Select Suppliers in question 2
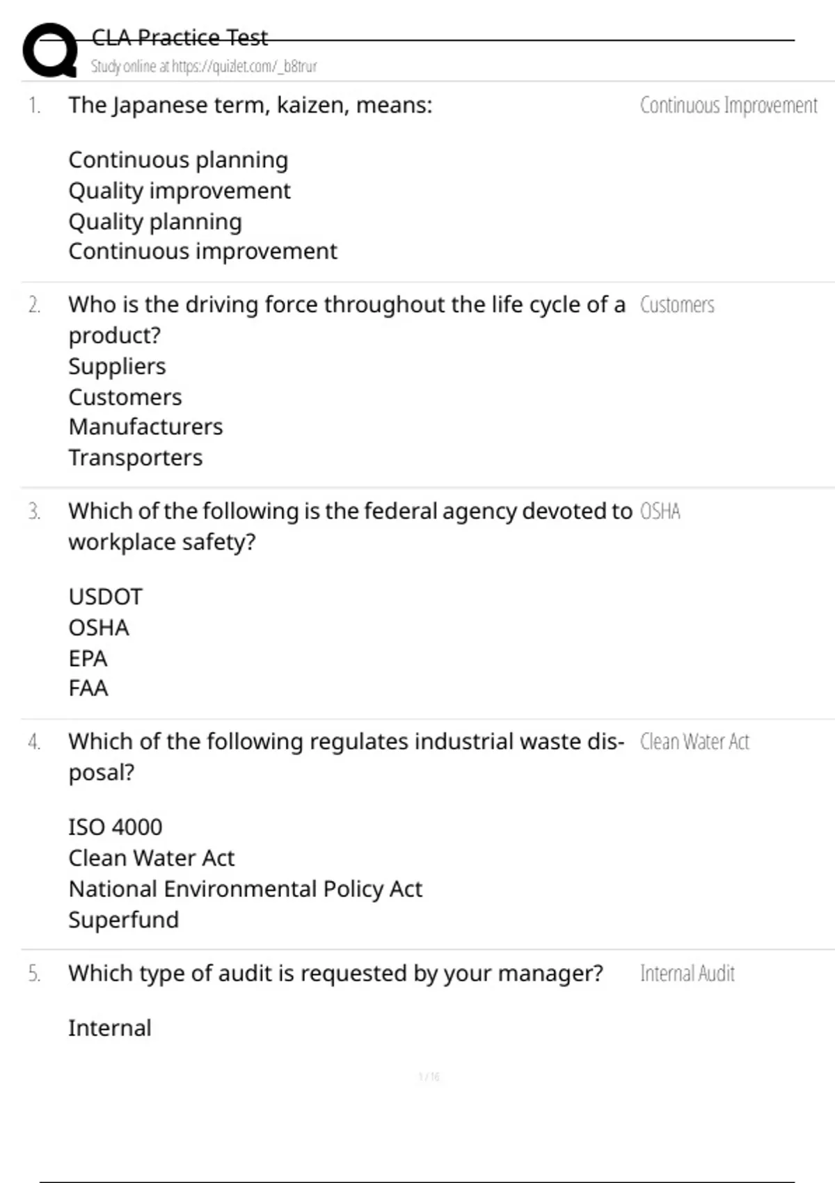 click(x=117, y=366)
